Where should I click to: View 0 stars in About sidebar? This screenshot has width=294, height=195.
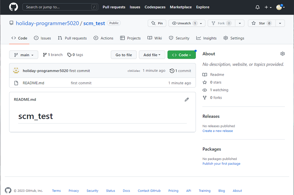[x=212, y=82]
